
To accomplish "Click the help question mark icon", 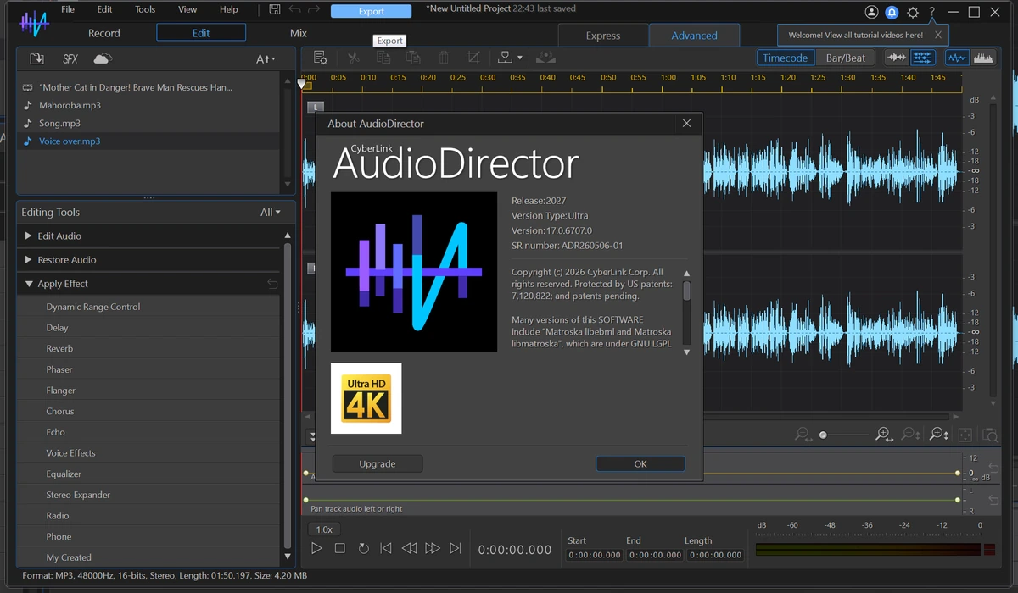I will pyautogui.click(x=932, y=12).
